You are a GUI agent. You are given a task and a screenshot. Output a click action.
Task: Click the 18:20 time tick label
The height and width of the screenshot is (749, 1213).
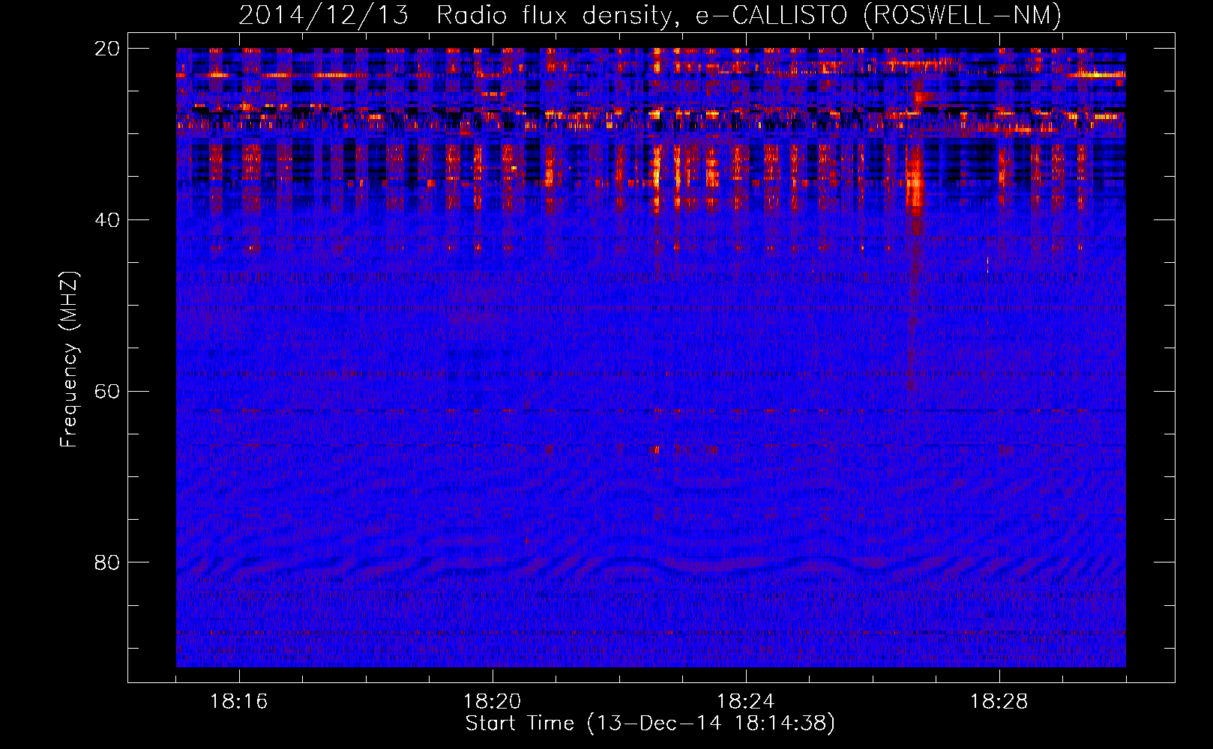click(493, 702)
